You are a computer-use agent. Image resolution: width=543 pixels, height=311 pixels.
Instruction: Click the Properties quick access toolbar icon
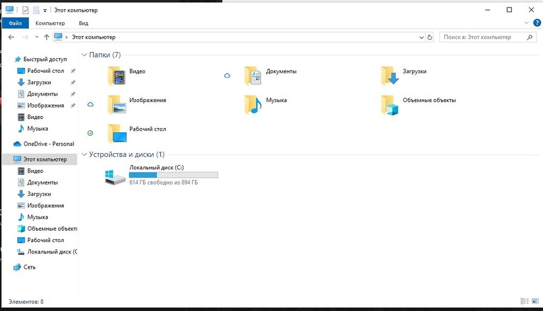click(x=26, y=10)
